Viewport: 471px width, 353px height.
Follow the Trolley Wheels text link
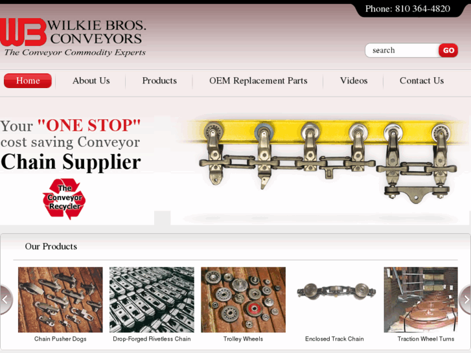pyautogui.click(x=244, y=339)
